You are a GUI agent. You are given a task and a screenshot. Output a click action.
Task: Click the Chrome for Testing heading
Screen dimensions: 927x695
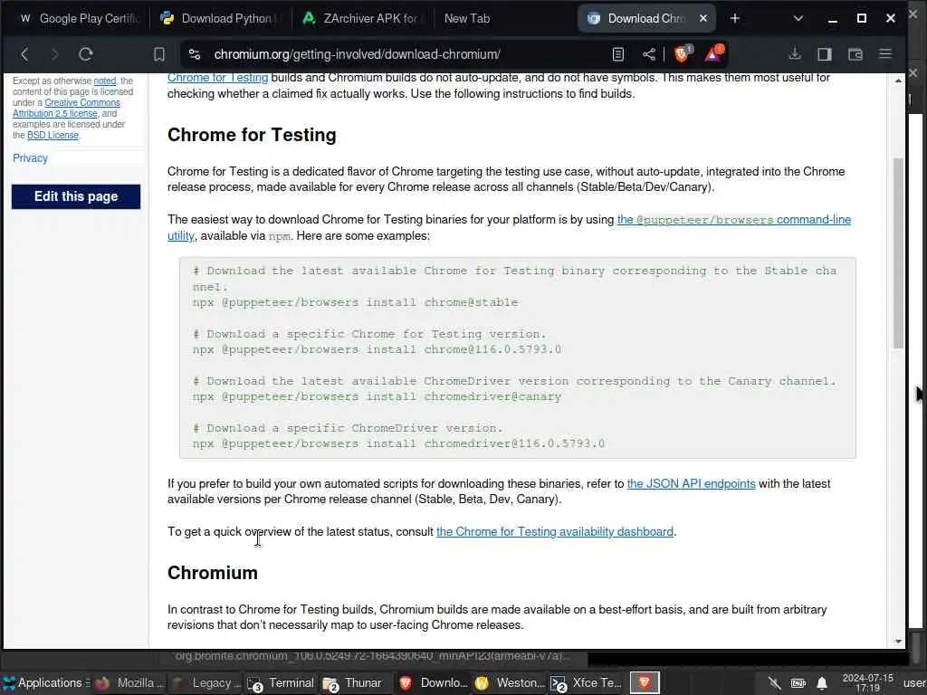pyautogui.click(x=252, y=135)
